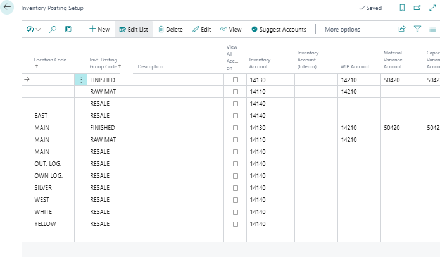The width and height of the screenshot is (440, 257).
Task: Open the Analyze mode icon left of New
Action: [x=68, y=29]
